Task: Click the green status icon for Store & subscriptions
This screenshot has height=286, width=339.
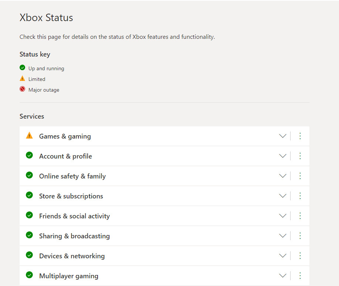Action: (x=29, y=195)
